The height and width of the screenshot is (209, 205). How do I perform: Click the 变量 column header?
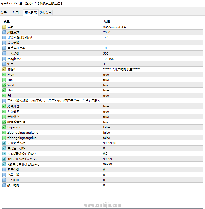pyautogui.click(x=52, y=21)
